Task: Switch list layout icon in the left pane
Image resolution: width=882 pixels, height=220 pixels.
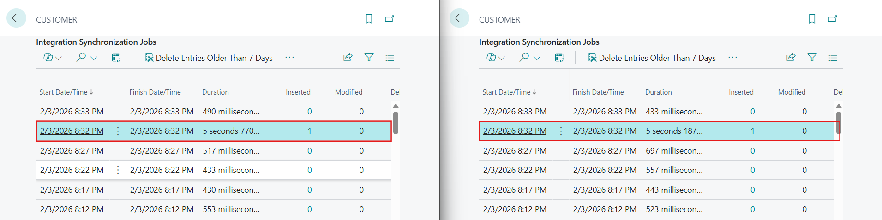Action: pos(390,58)
